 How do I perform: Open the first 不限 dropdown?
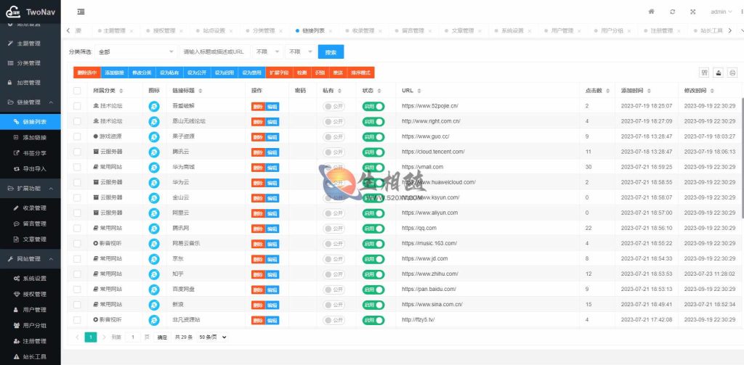(x=267, y=52)
